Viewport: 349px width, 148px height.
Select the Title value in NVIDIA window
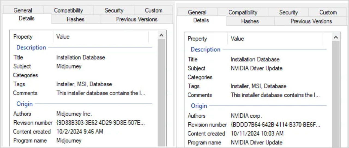click(255, 59)
